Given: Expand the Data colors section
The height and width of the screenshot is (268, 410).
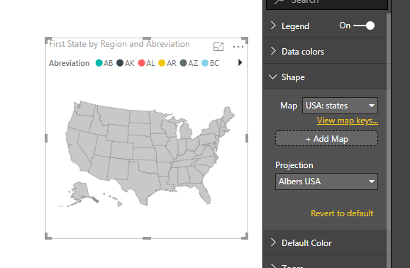Looking at the screenshot, I should point(273,51).
